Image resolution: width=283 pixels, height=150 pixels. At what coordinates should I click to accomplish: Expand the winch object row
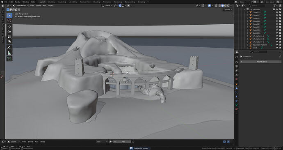(248, 48)
